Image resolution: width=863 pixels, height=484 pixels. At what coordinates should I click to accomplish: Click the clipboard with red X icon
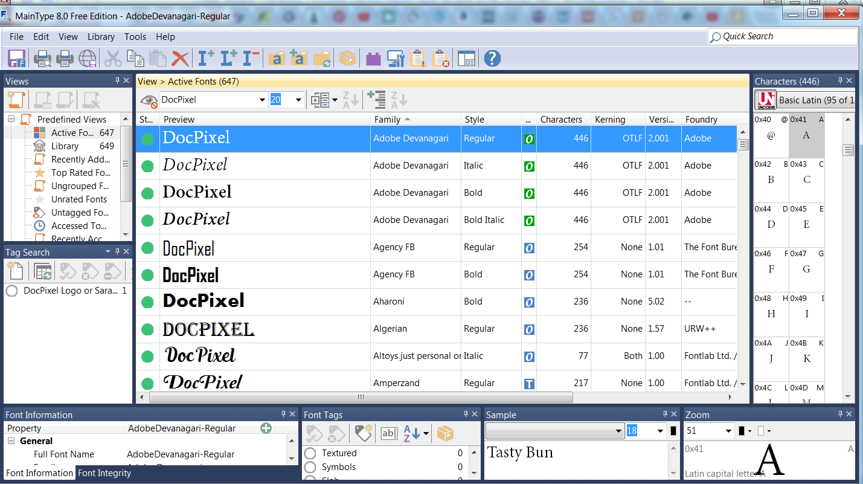click(441, 59)
